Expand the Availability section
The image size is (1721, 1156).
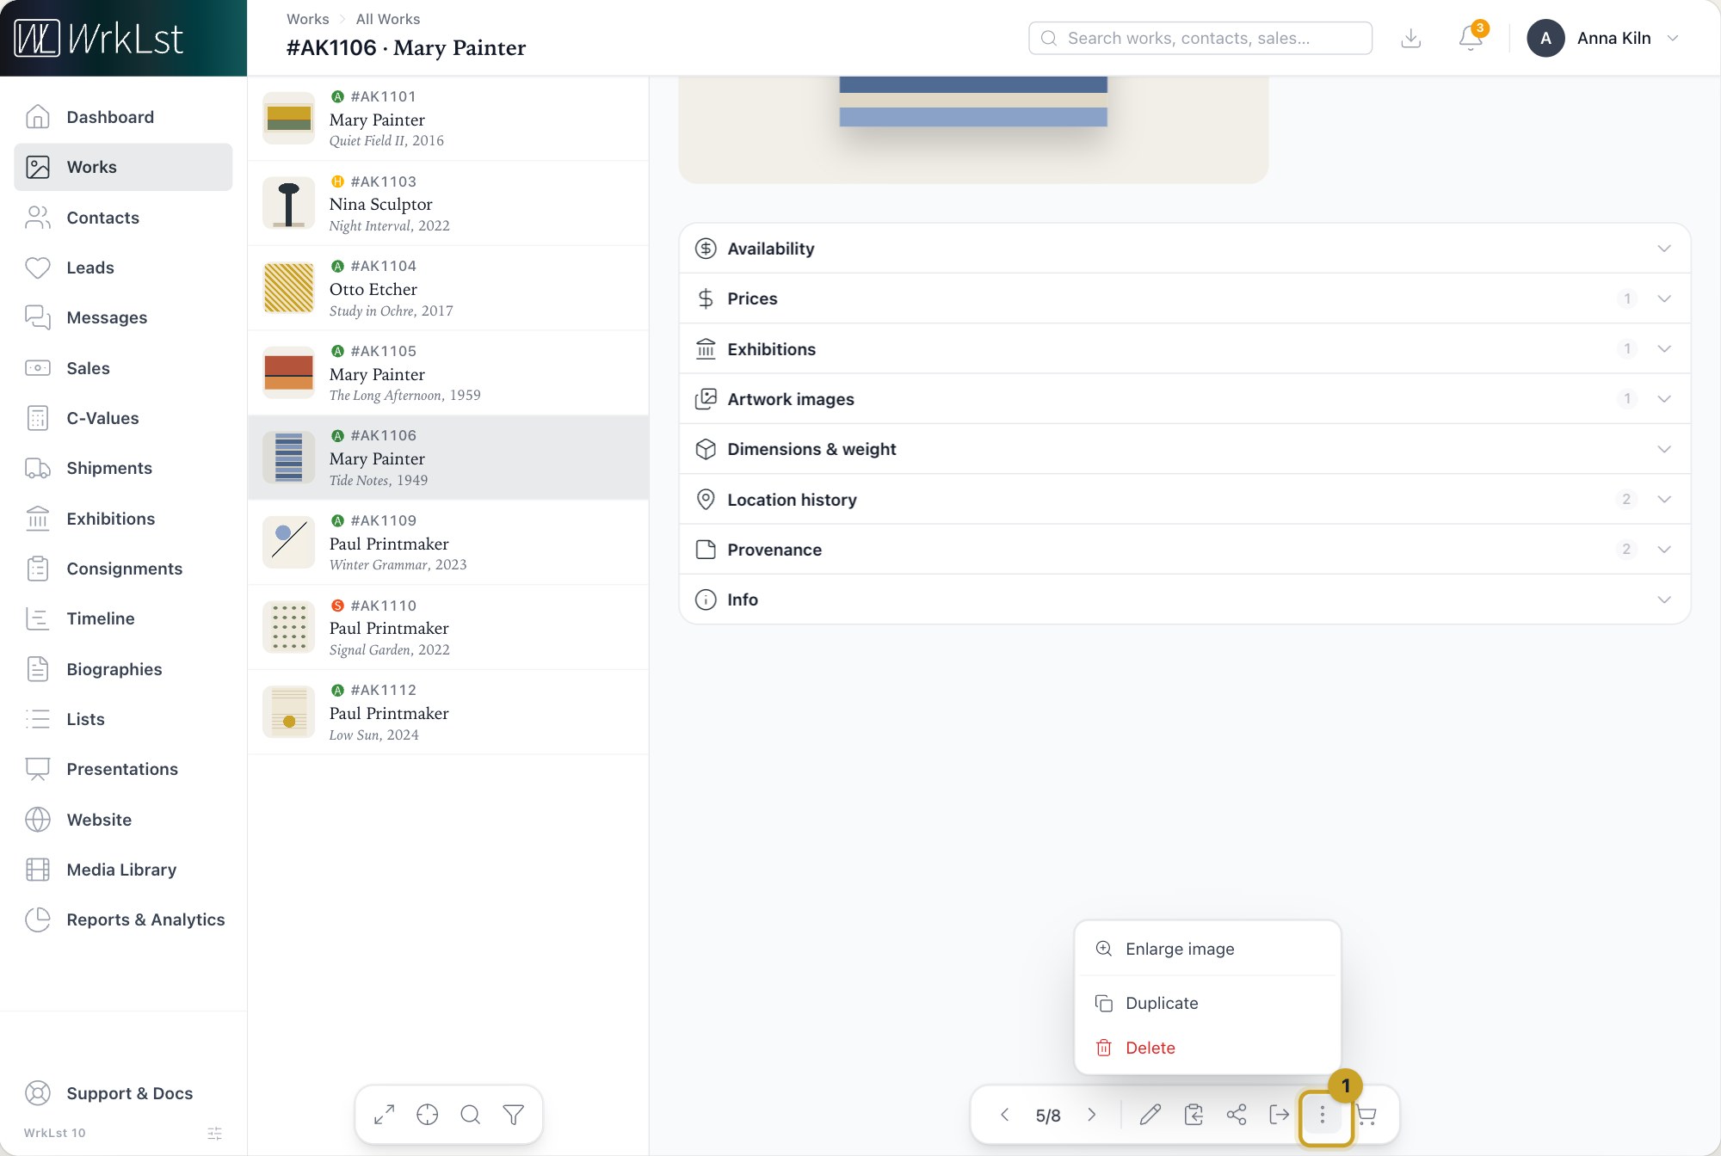click(x=1185, y=249)
